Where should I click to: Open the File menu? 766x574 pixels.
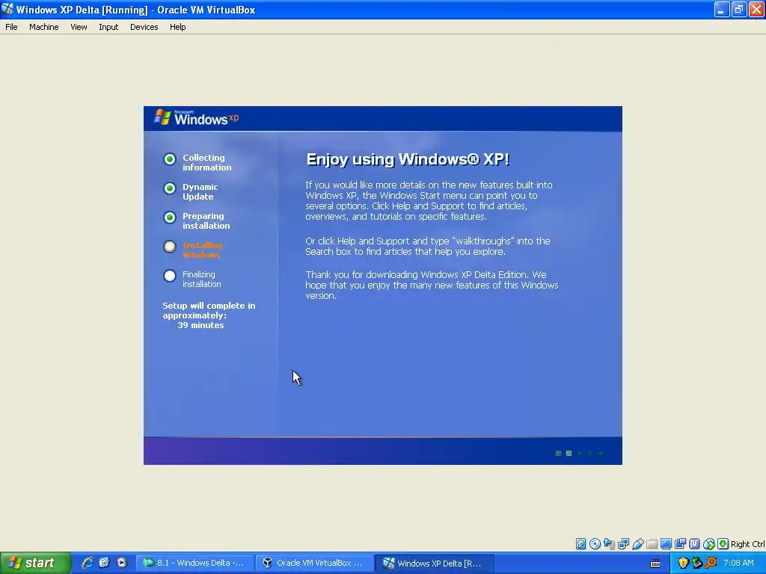pyautogui.click(x=11, y=27)
